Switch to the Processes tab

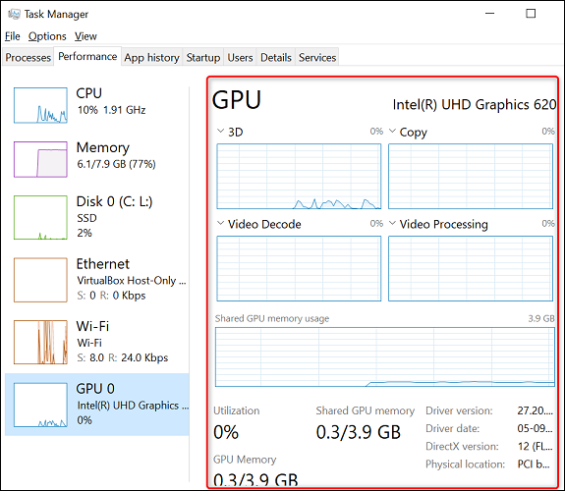coord(28,57)
